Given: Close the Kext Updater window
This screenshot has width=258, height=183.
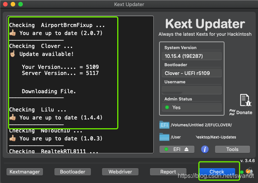Looking at the screenshot, I should tap(5, 4).
